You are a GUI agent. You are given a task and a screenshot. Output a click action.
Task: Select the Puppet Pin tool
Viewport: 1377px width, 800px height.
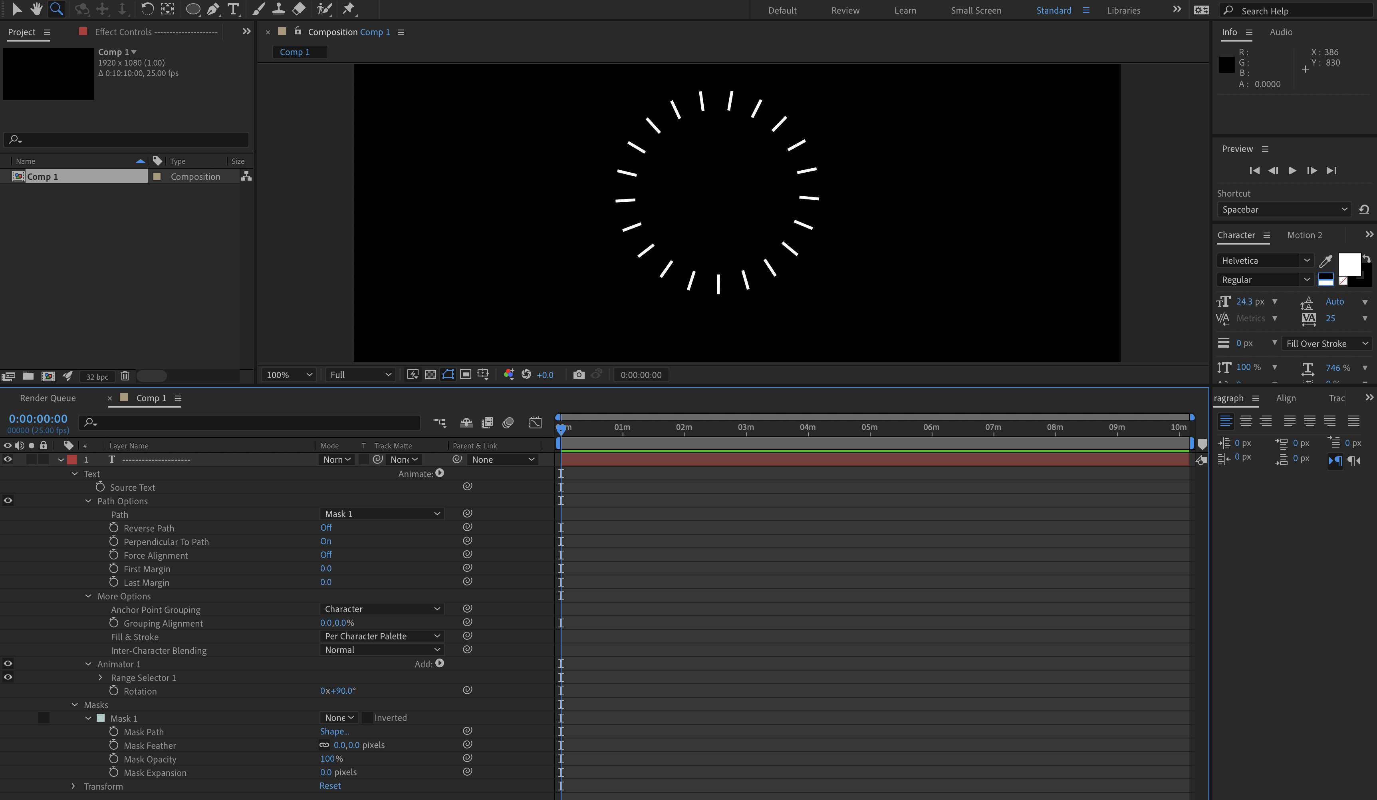click(x=348, y=9)
